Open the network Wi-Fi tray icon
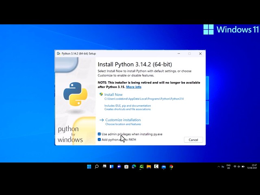This screenshot has width=260, height=195. [x=235, y=167]
